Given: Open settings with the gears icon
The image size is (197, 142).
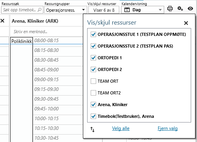Looking at the screenshot, I should point(180,9).
